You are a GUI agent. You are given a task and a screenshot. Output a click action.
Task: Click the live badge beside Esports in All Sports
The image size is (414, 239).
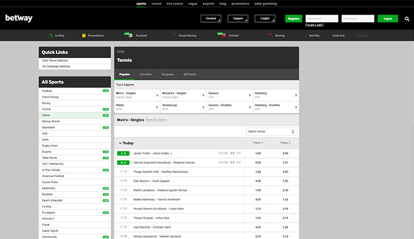tap(106, 152)
